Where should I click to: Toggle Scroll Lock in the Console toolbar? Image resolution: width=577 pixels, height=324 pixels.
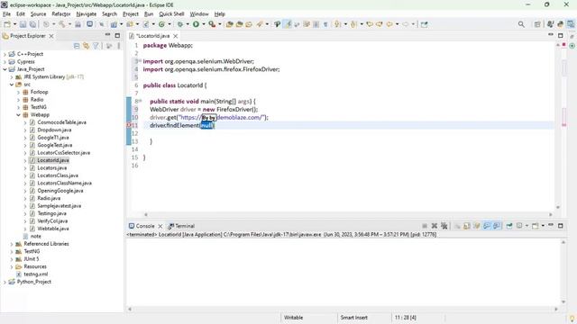click(467, 226)
